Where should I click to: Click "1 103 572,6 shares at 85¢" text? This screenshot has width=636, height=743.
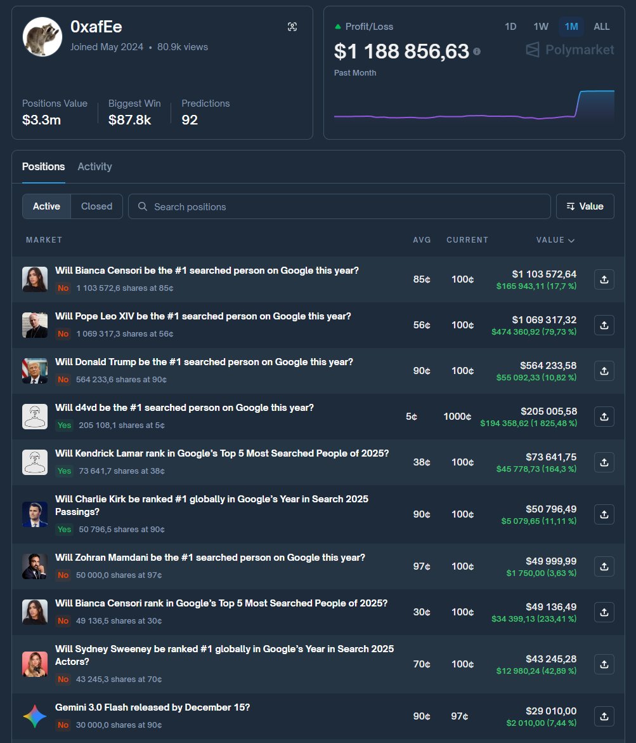[125, 288]
